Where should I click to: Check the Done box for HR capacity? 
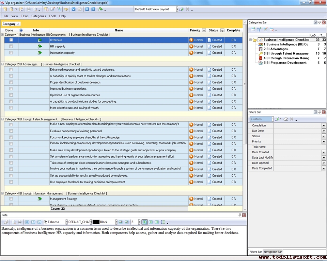pos(11,46)
